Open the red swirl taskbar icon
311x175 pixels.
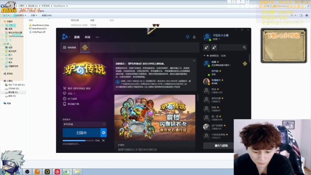(57, 172)
